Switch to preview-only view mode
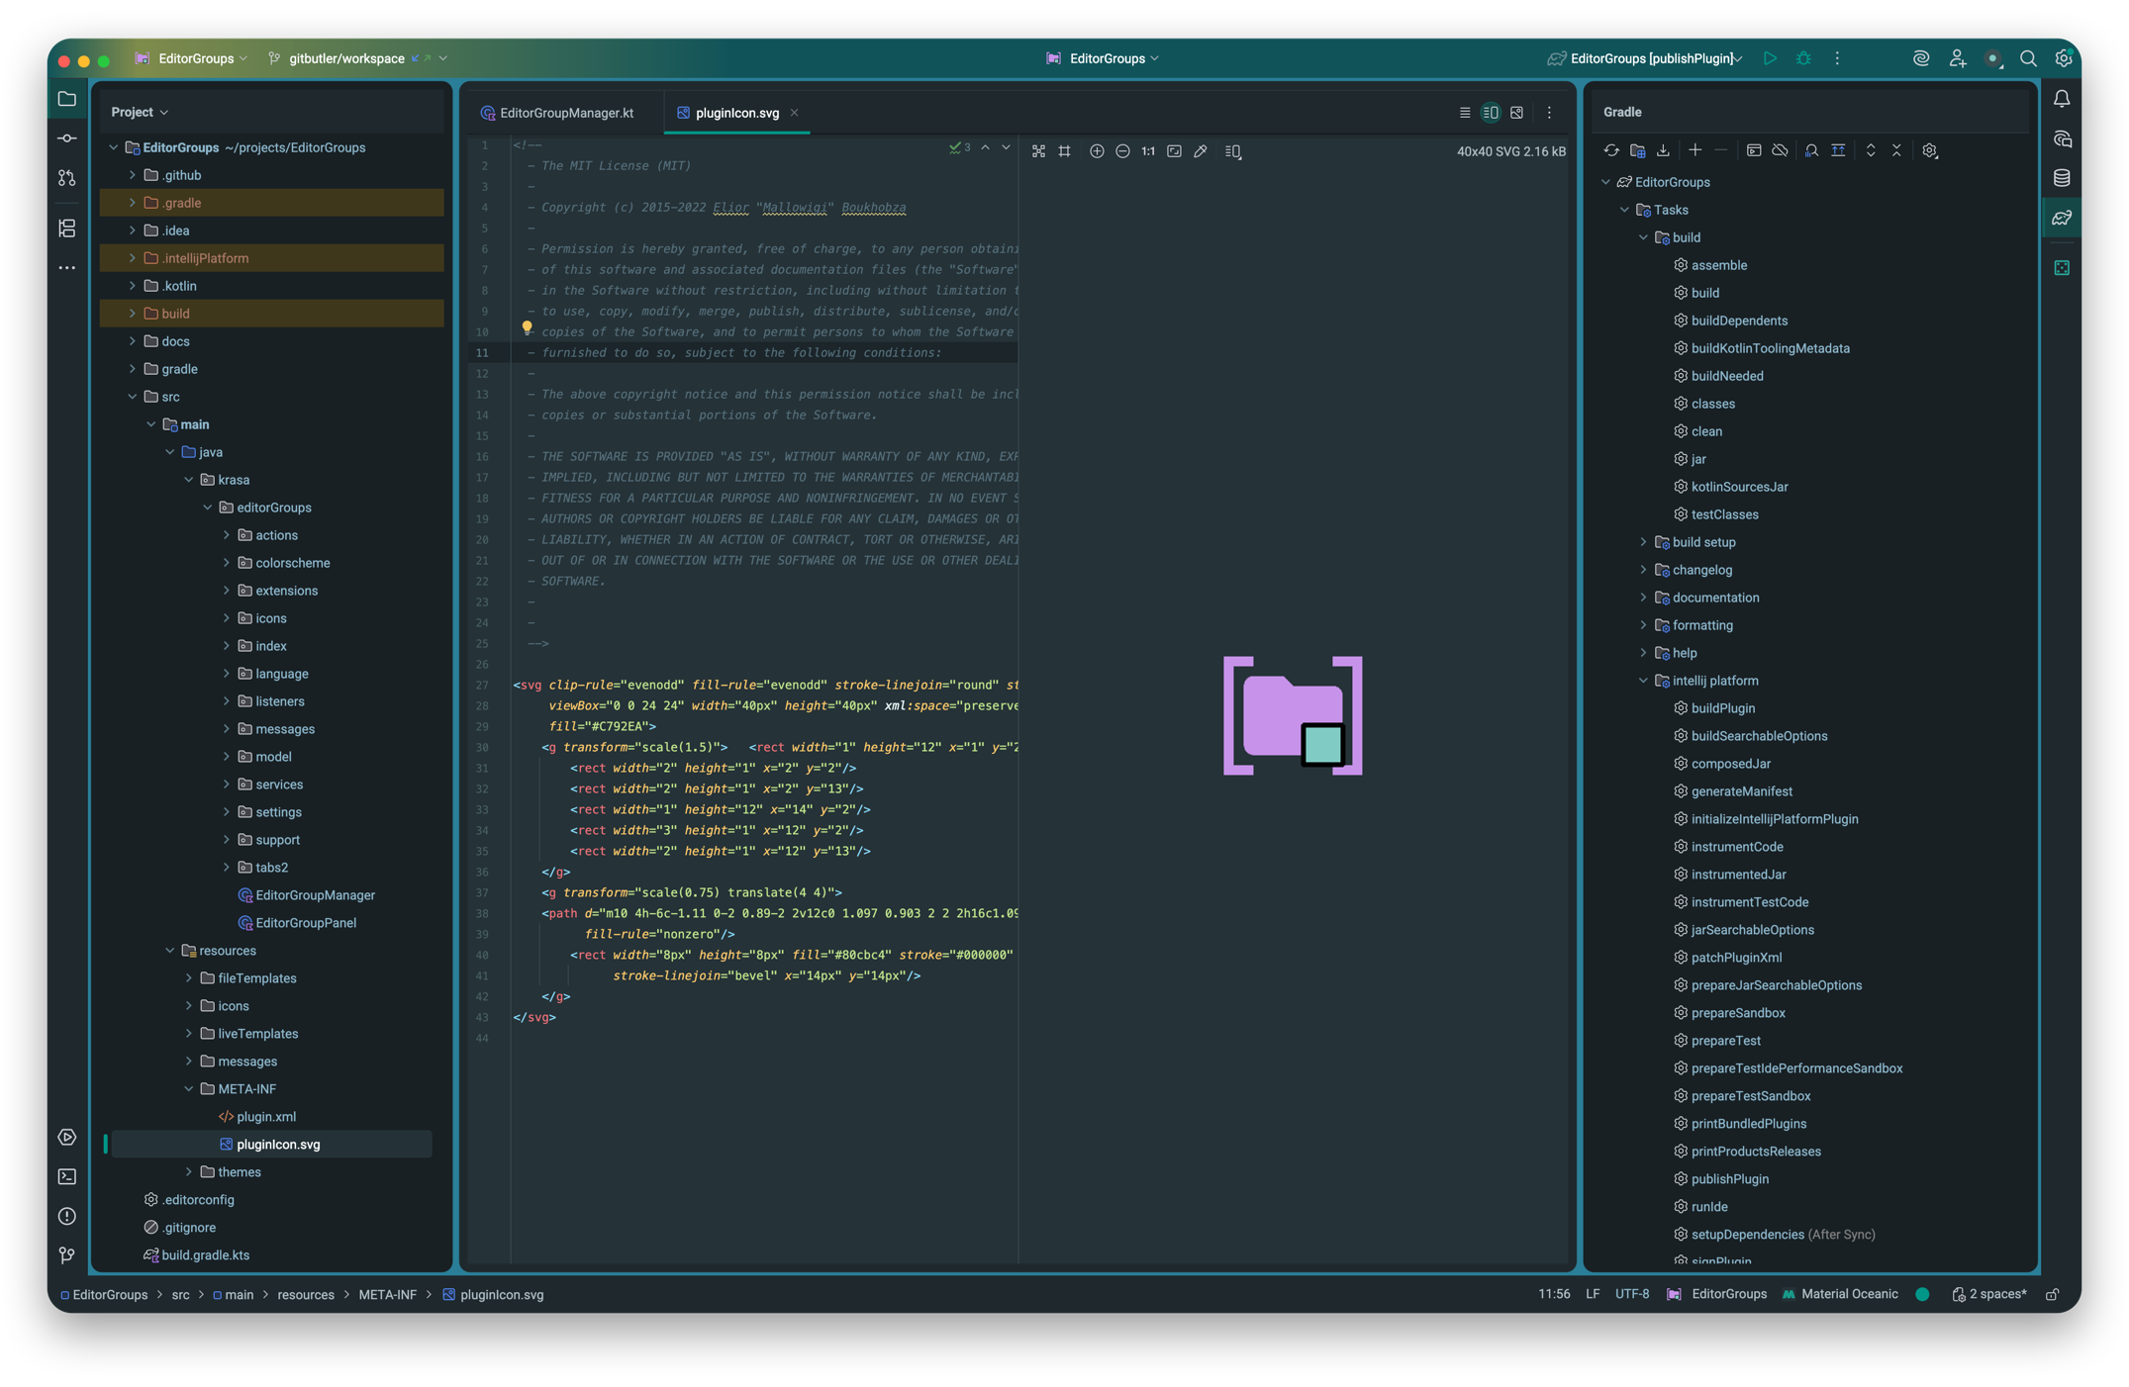2129x1387 pixels. [x=1516, y=113]
